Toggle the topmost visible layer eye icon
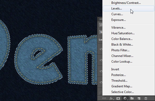 click(101, 49)
